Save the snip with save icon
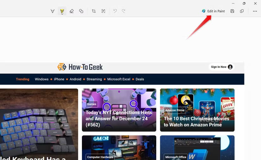Image resolution: width=261 pixels, height=160 pixels. [232, 11]
